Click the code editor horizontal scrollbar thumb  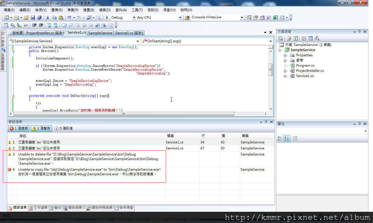point(124,114)
